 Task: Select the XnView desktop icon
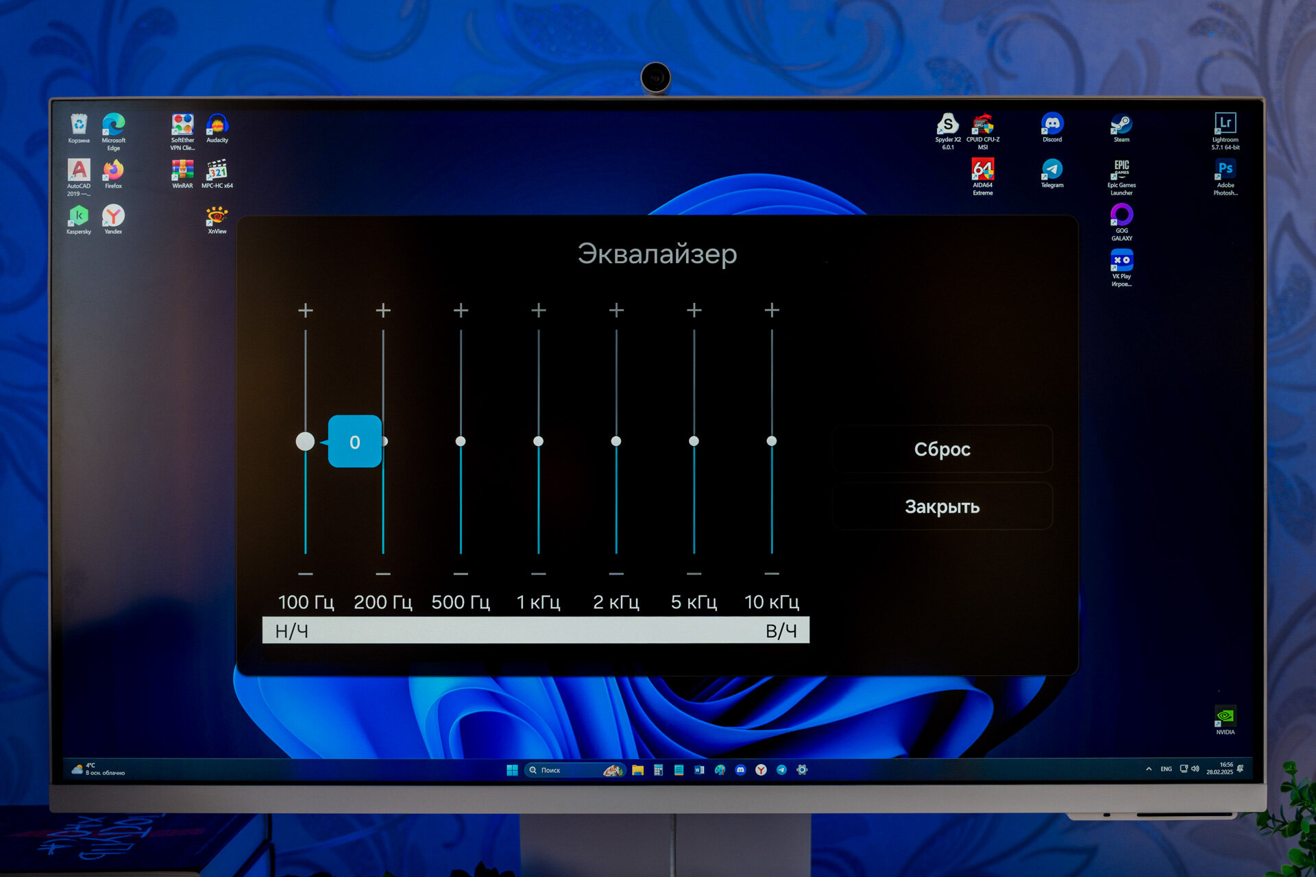(217, 220)
